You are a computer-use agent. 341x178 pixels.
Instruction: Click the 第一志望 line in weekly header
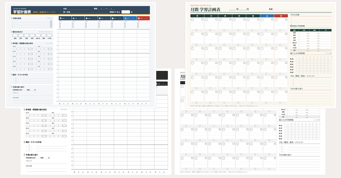point(89,12)
